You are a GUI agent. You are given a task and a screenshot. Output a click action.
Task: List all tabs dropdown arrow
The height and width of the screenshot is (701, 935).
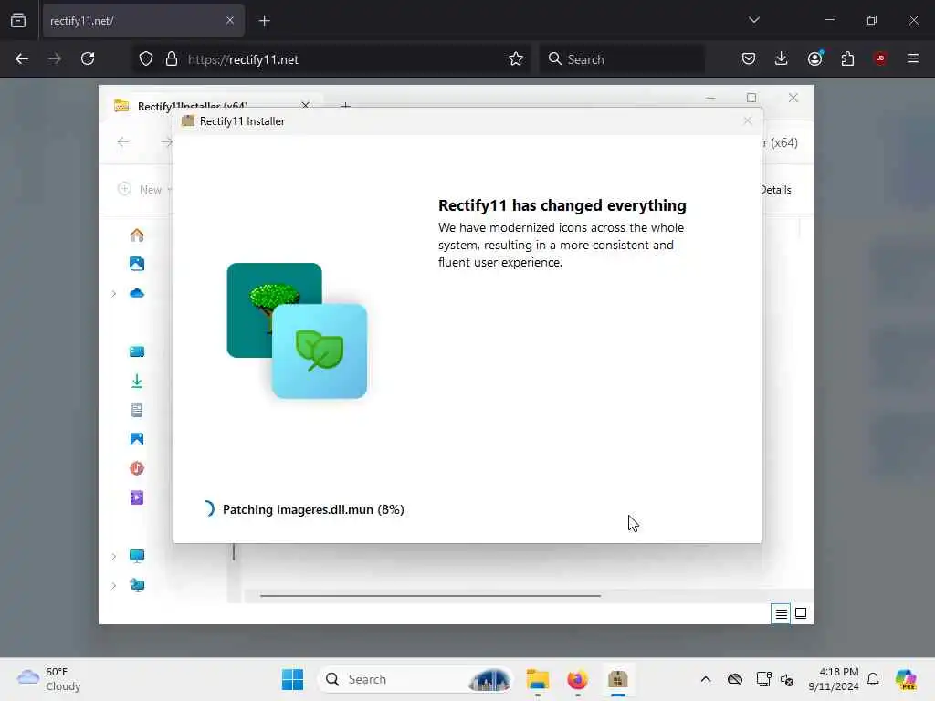coord(754,20)
